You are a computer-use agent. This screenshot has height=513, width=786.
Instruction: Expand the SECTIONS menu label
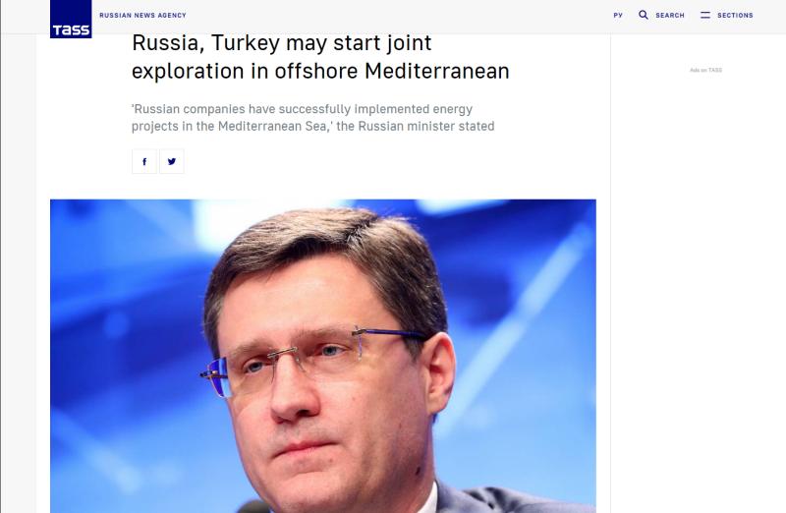(x=735, y=16)
